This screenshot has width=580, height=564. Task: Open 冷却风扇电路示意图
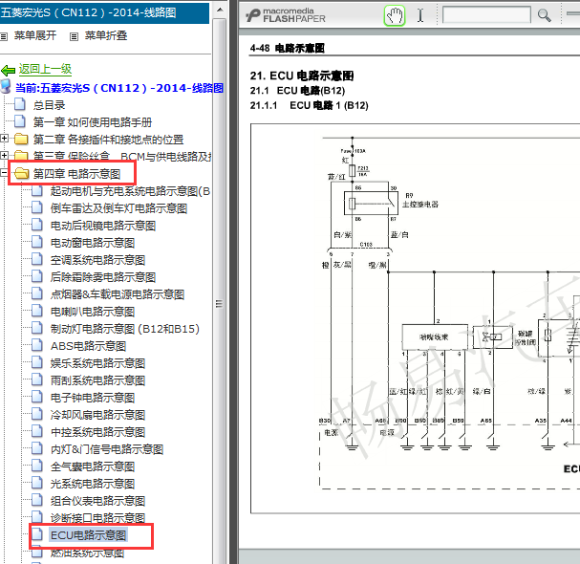pos(97,415)
